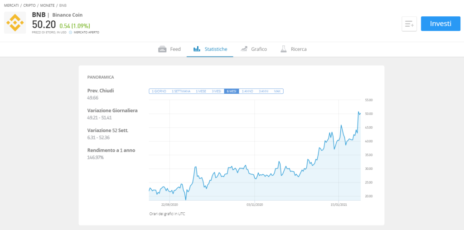Viewport: 464px width, 230px height.
Task: Click the BNB ticker heading
Action: 39,15
